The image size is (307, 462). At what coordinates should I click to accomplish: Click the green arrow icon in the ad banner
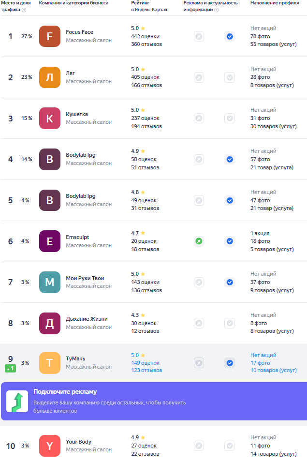click(17, 402)
